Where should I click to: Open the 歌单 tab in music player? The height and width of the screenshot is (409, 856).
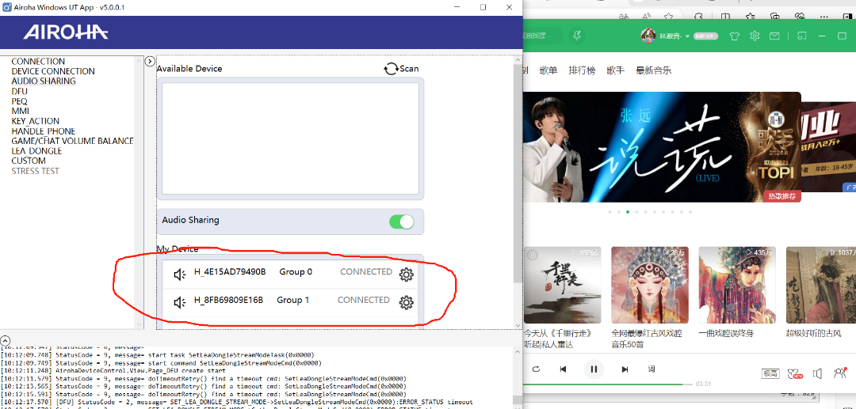548,70
